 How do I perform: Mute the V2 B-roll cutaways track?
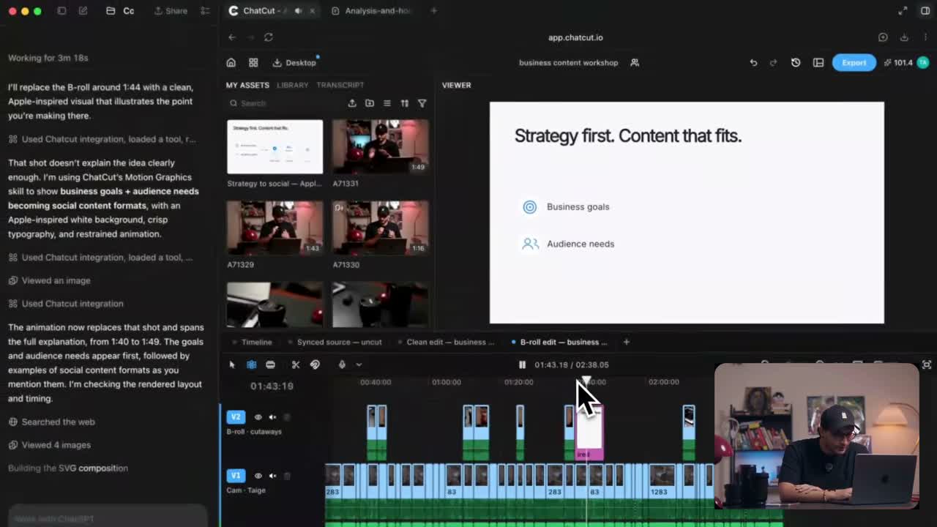click(272, 417)
